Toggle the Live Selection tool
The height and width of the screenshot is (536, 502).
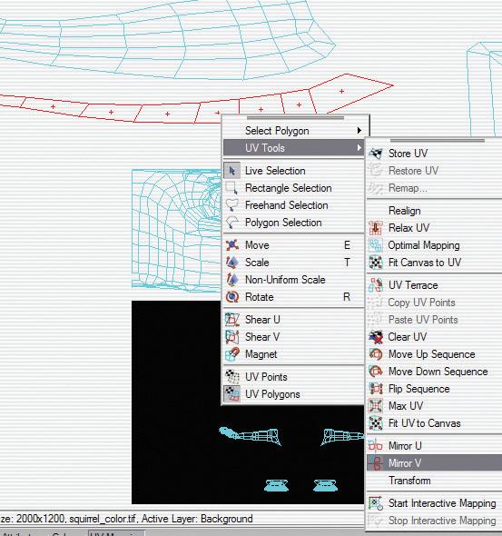click(275, 171)
